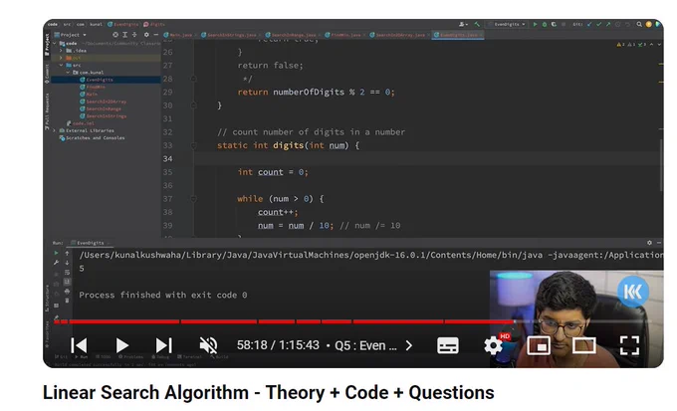Screen dimensions: 677x411
Task: Click the Debug bug icon in the toolbar
Action: point(545,24)
